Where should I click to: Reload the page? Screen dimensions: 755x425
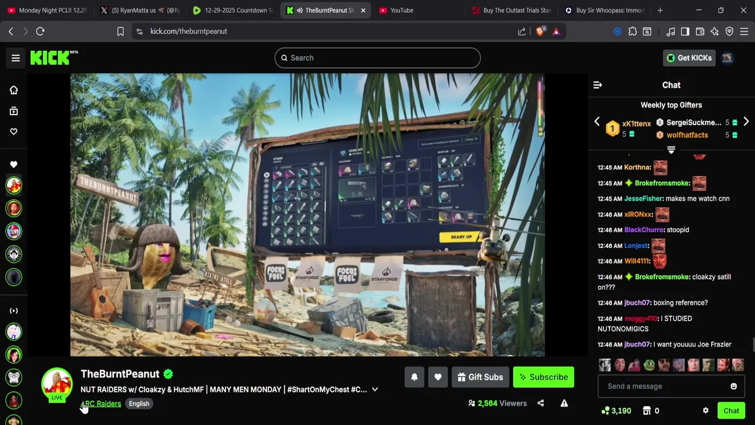coord(40,31)
